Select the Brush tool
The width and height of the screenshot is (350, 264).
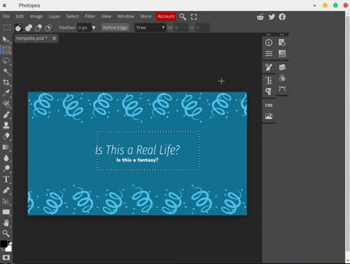pos(6,114)
